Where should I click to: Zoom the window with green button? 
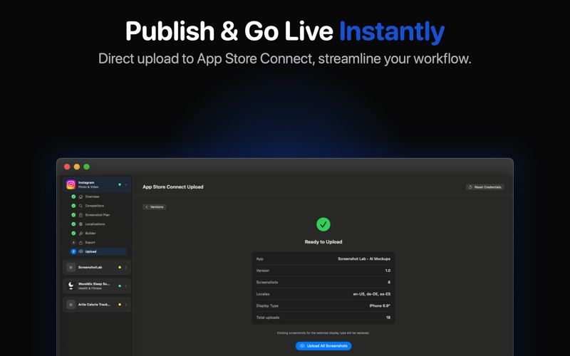pos(86,167)
